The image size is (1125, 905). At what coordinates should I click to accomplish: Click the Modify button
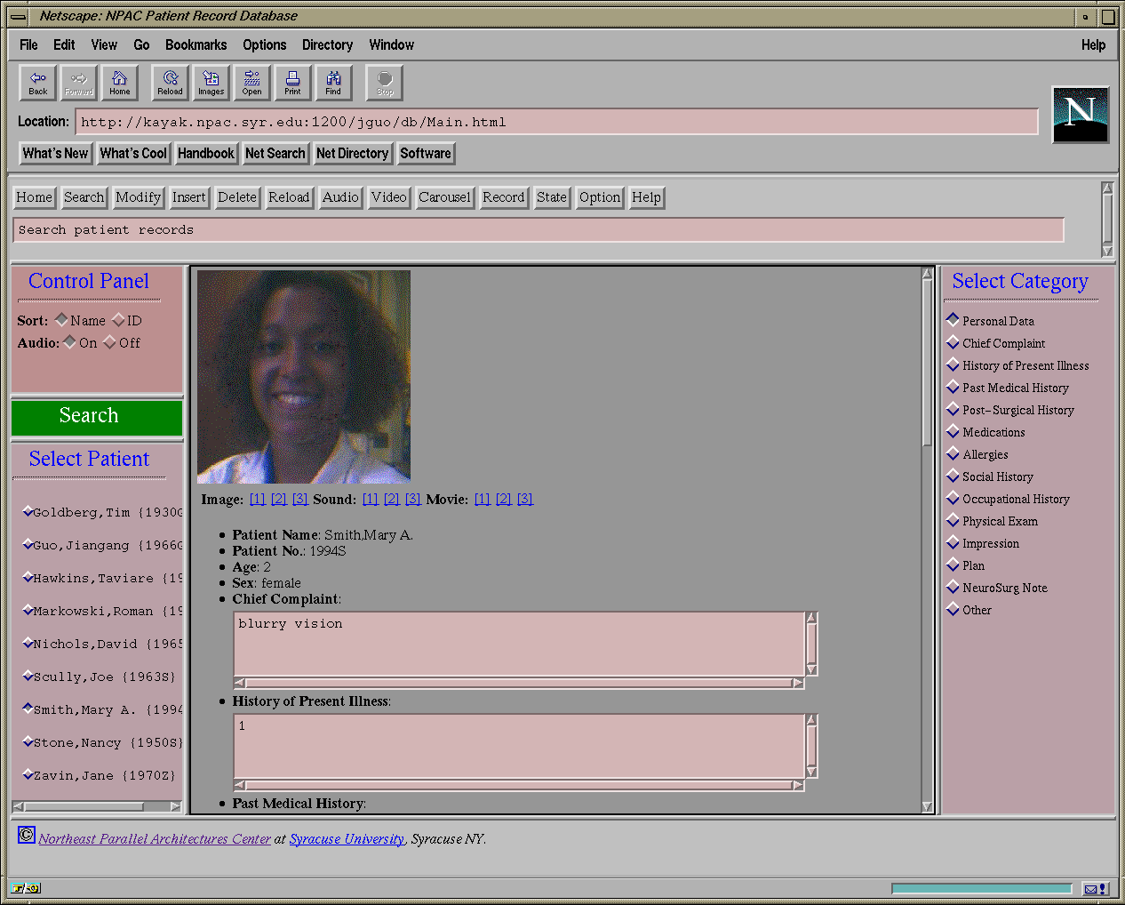click(138, 197)
